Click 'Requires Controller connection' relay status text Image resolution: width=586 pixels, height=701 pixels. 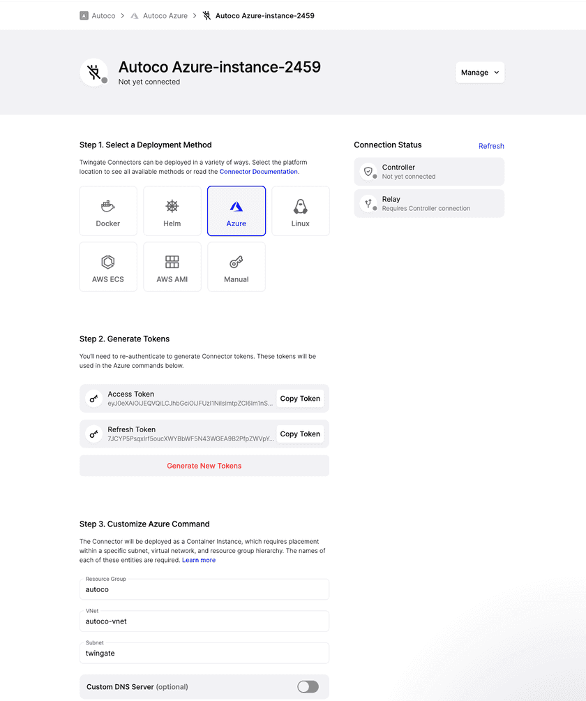pyautogui.click(x=426, y=208)
